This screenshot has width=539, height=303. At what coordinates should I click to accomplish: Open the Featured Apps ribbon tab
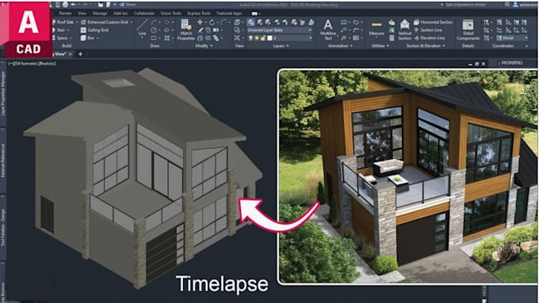pyautogui.click(x=229, y=13)
